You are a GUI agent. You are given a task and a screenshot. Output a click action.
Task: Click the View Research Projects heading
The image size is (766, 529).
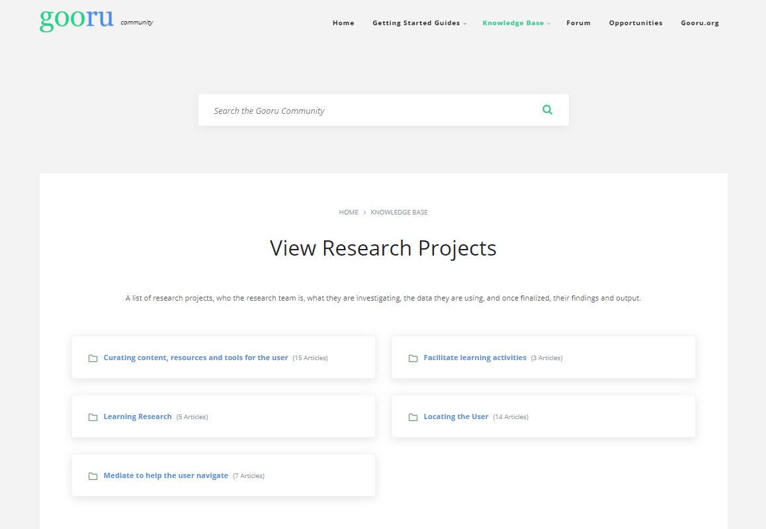[383, 248]
